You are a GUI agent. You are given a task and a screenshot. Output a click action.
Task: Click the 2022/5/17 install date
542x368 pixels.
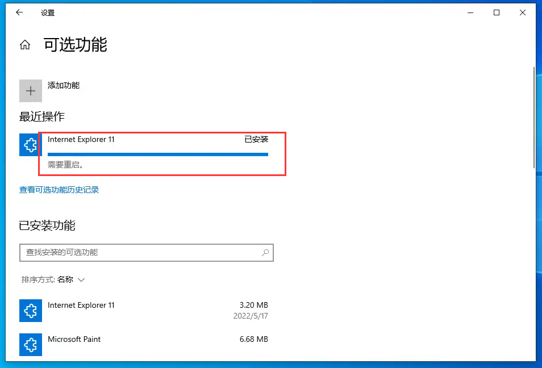(251, 316)
